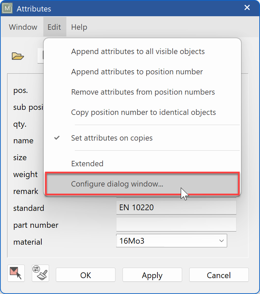Open the Help menu
The width and height of the screenshot is (260, 294).
[x=79, y=27]
